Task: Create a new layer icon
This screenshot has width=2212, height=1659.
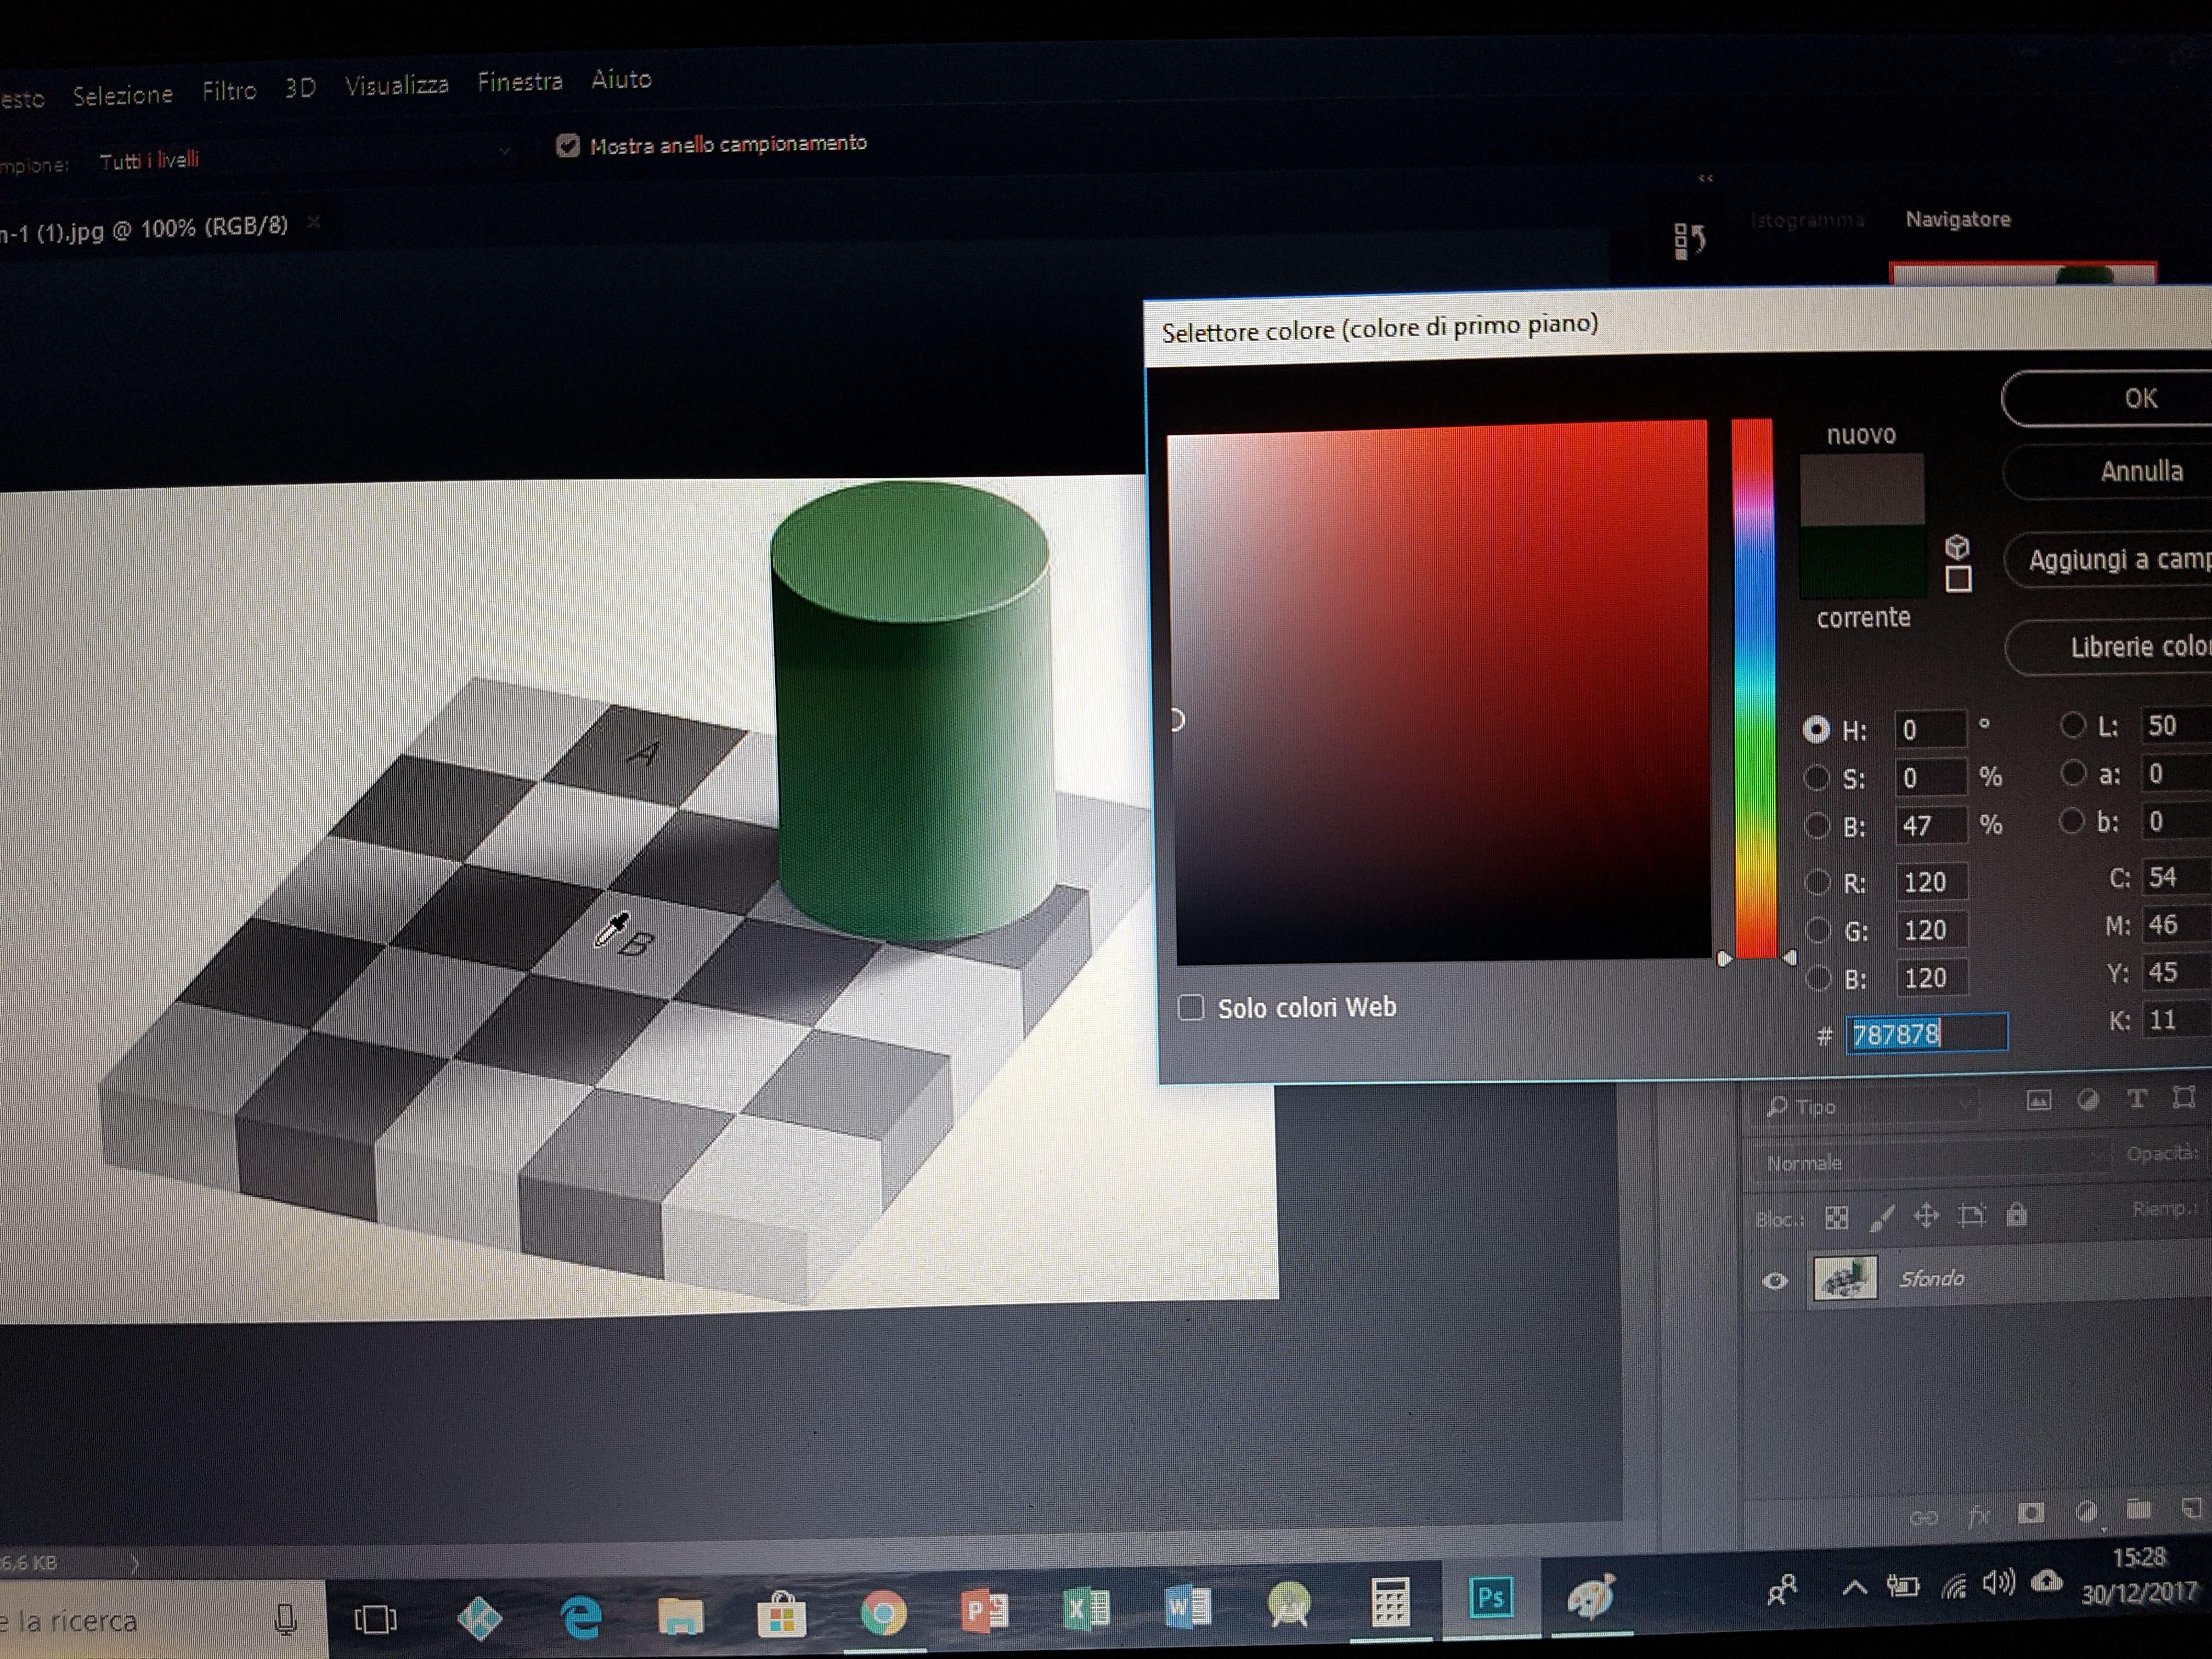Action: (x=2191, y=1507)
